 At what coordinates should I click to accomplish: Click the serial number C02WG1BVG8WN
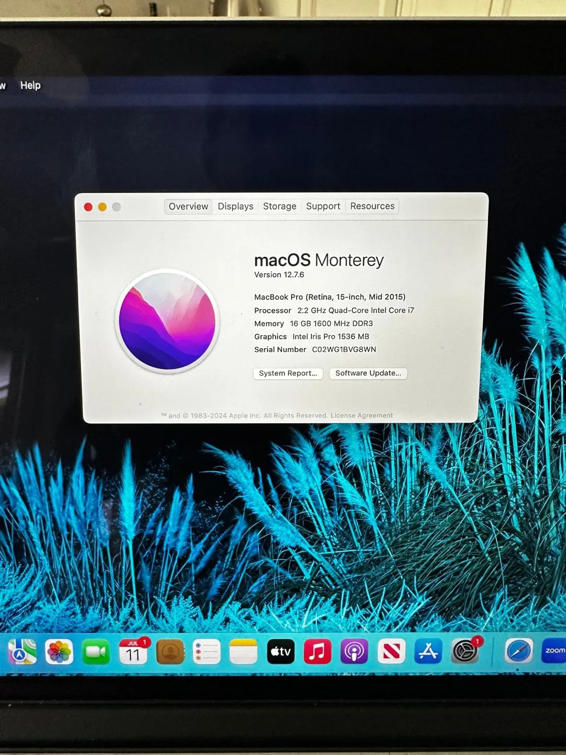click(344, 350)
